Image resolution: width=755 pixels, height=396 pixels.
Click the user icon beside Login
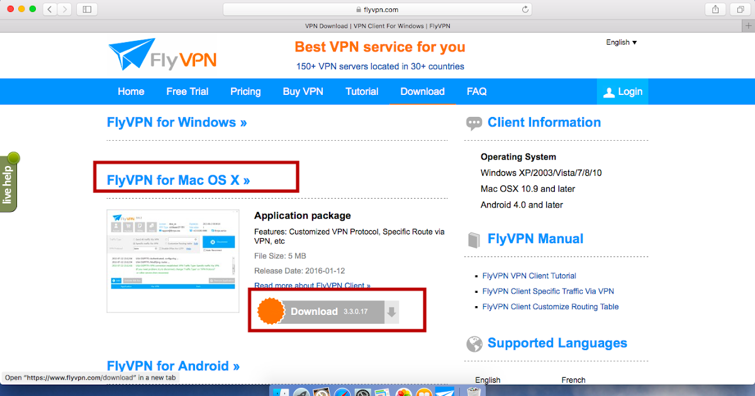point(608,92)
